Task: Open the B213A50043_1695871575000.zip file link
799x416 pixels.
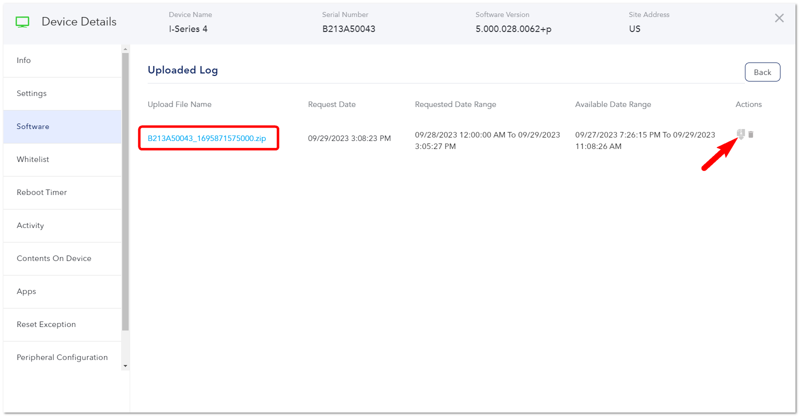Action: (207, 138)
